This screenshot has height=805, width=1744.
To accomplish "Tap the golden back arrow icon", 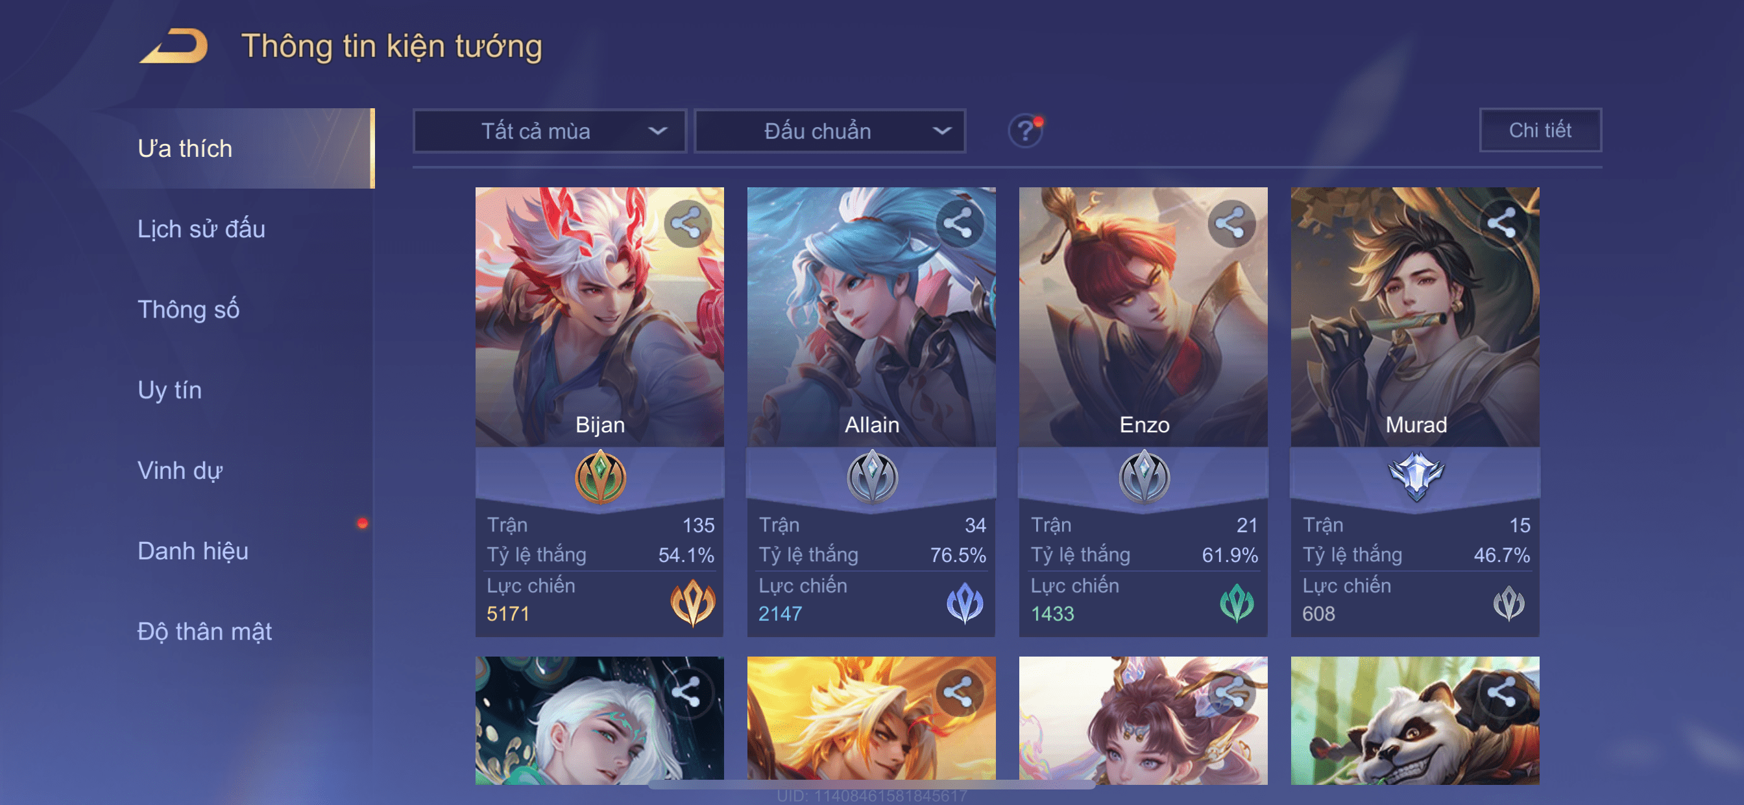I will 175,46.
